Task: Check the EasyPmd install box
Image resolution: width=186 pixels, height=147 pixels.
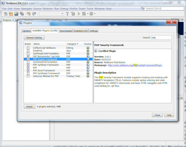Action: (x=28, y=51)
